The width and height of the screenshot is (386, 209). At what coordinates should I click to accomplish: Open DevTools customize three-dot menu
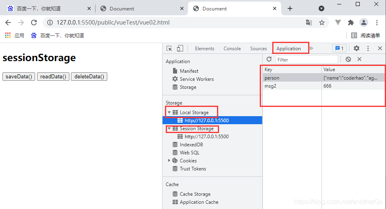[368, 48]
